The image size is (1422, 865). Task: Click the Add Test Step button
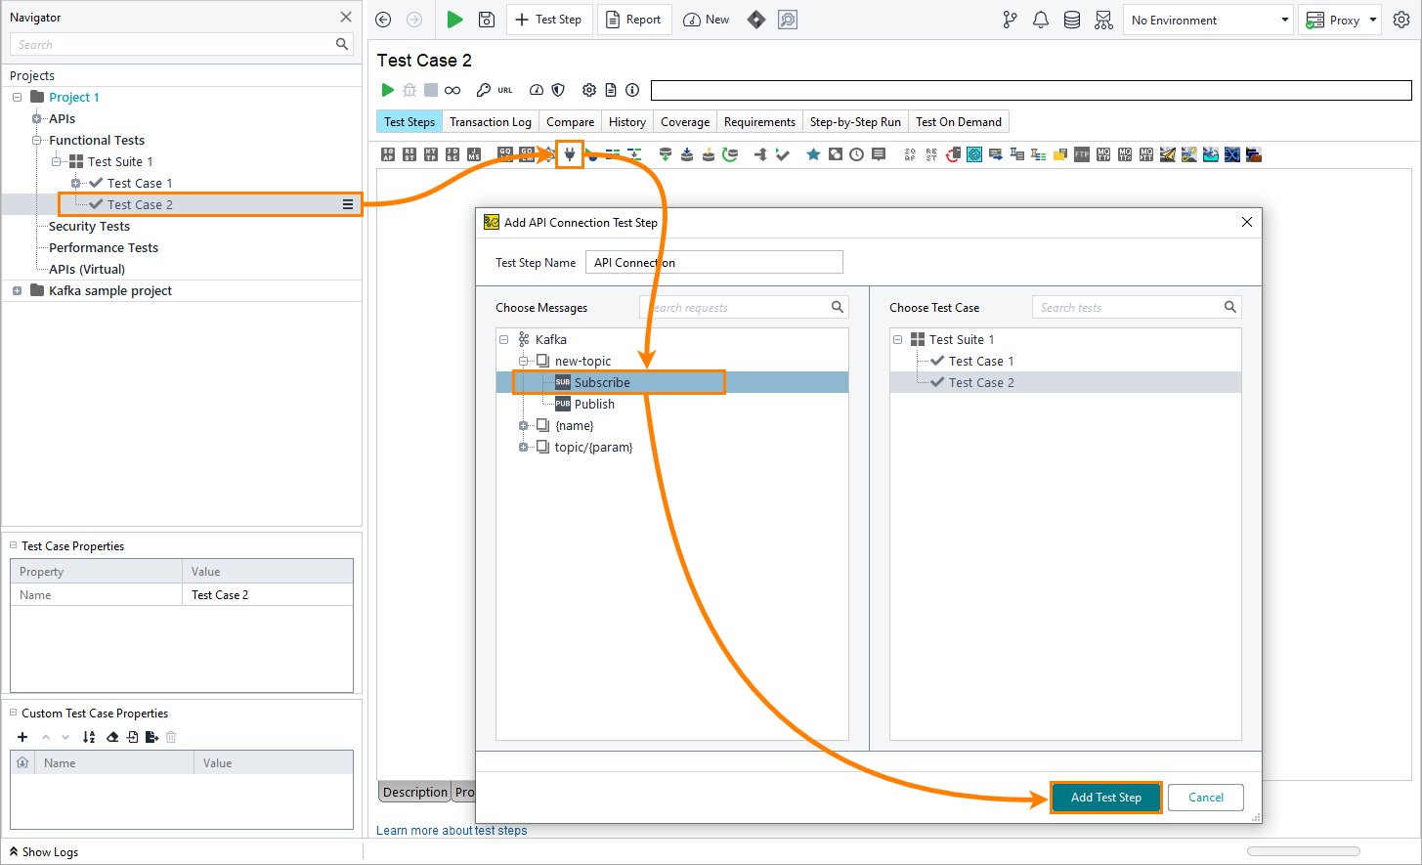1105,797
